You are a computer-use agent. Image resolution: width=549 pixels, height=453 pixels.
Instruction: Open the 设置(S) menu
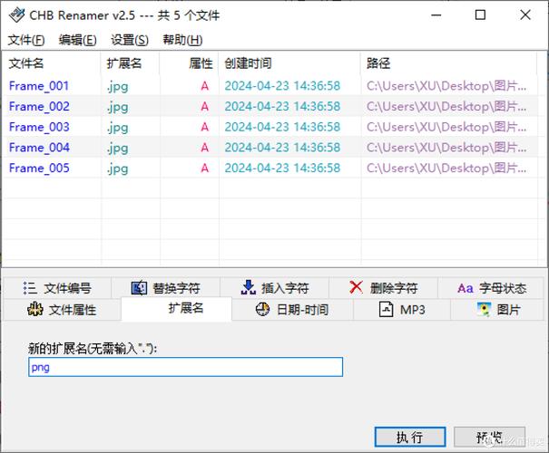[130, 40]
